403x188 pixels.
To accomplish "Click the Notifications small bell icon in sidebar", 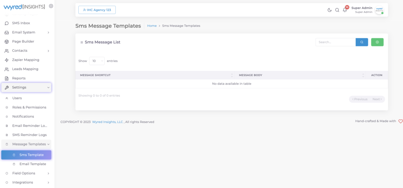I will pyautogui.click(x=7, y=116).
